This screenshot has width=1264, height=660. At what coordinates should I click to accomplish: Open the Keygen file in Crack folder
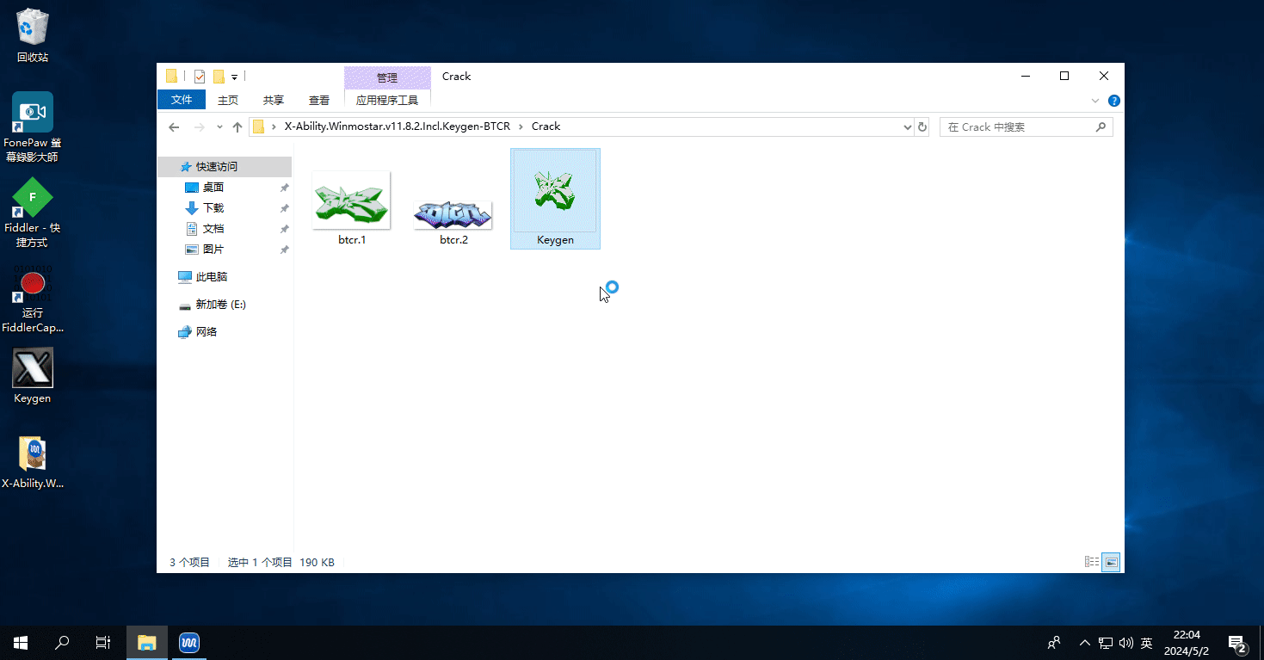coord(555,198)
